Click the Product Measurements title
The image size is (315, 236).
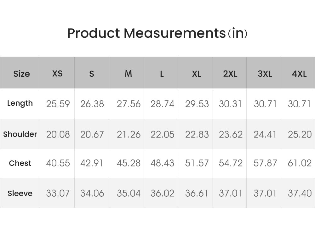157,33
